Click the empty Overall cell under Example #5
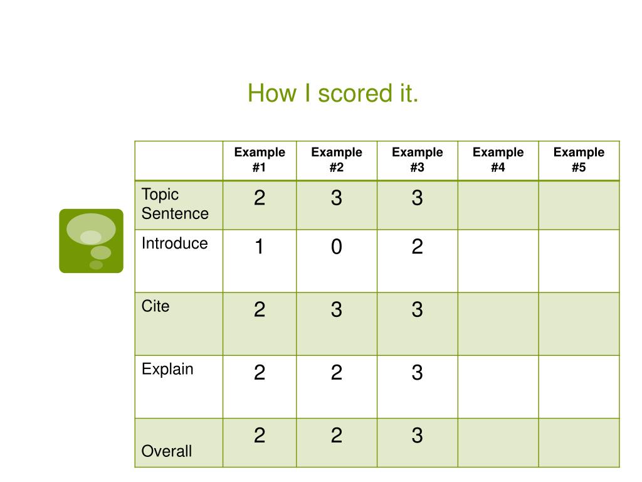642x482 pixels. (579, 442)
